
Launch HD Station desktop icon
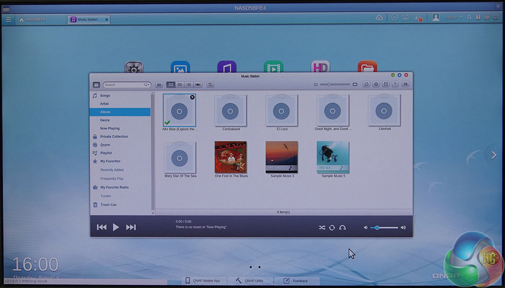tap(320, 67)
